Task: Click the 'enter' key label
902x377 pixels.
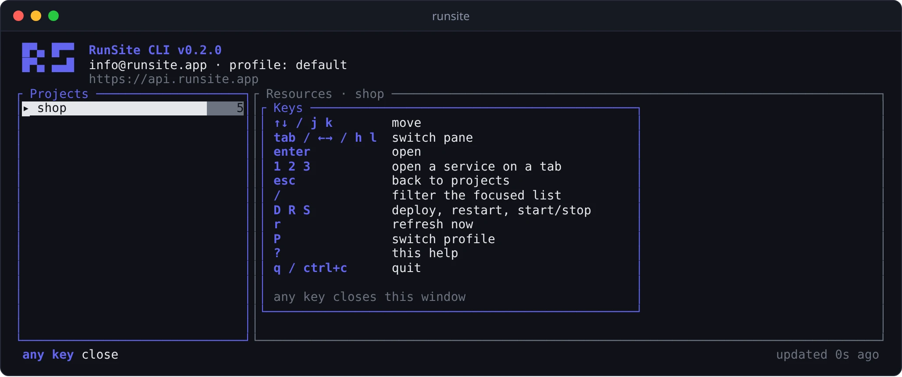Action: point(292,152)
